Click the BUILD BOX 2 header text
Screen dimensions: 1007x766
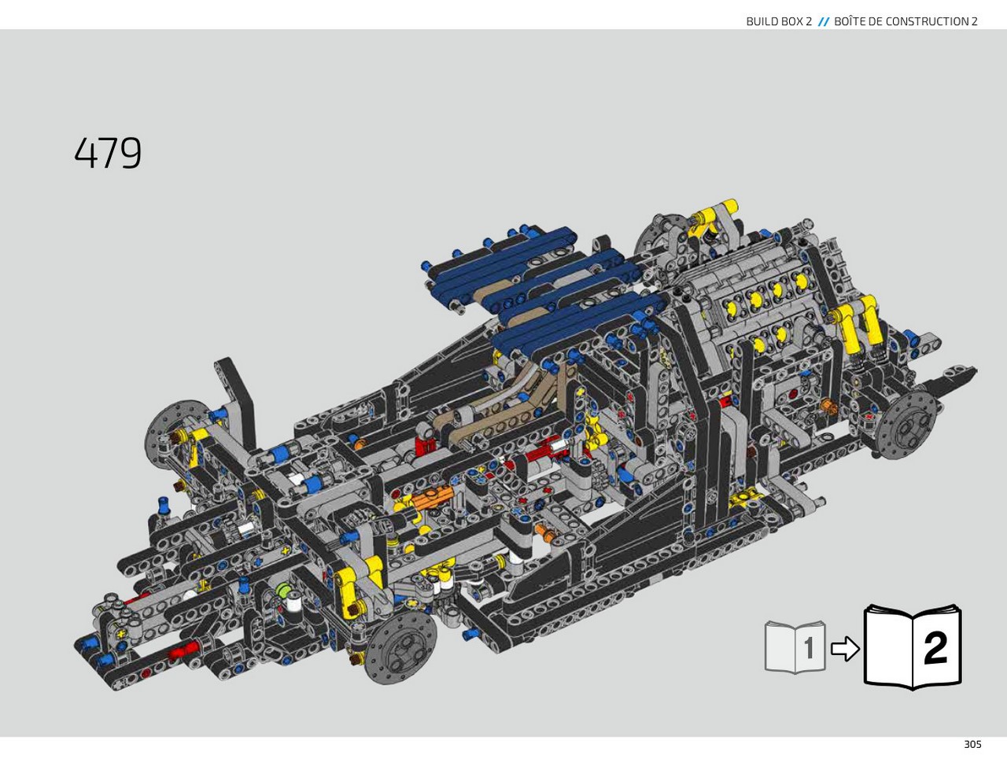pyautogui.click(x=779, y=22)
